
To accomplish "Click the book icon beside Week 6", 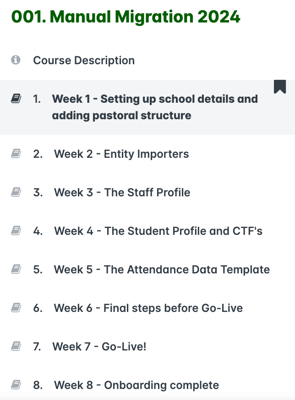I will (16, 308).
